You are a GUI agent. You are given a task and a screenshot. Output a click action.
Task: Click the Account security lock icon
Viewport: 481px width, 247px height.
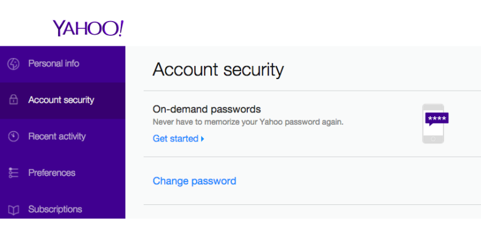point(14,100)
